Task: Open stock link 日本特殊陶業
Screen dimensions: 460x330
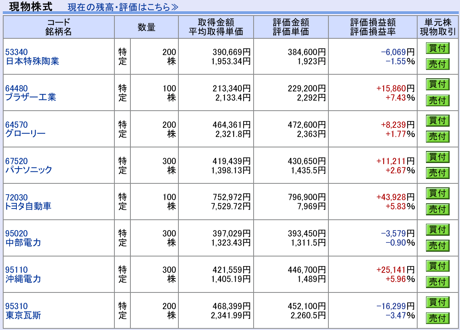Action: tap(32, 61)
